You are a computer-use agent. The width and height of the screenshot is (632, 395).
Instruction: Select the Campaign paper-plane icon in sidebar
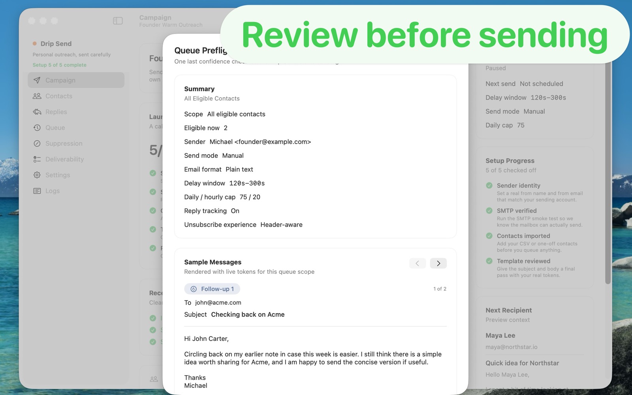point(37,80)
